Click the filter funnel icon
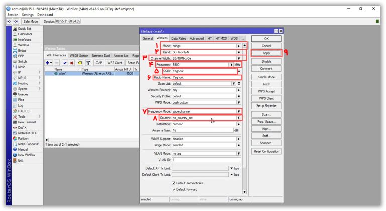This screenshot has height=211, width=386. pyautogui.click(x=88, y=63)
